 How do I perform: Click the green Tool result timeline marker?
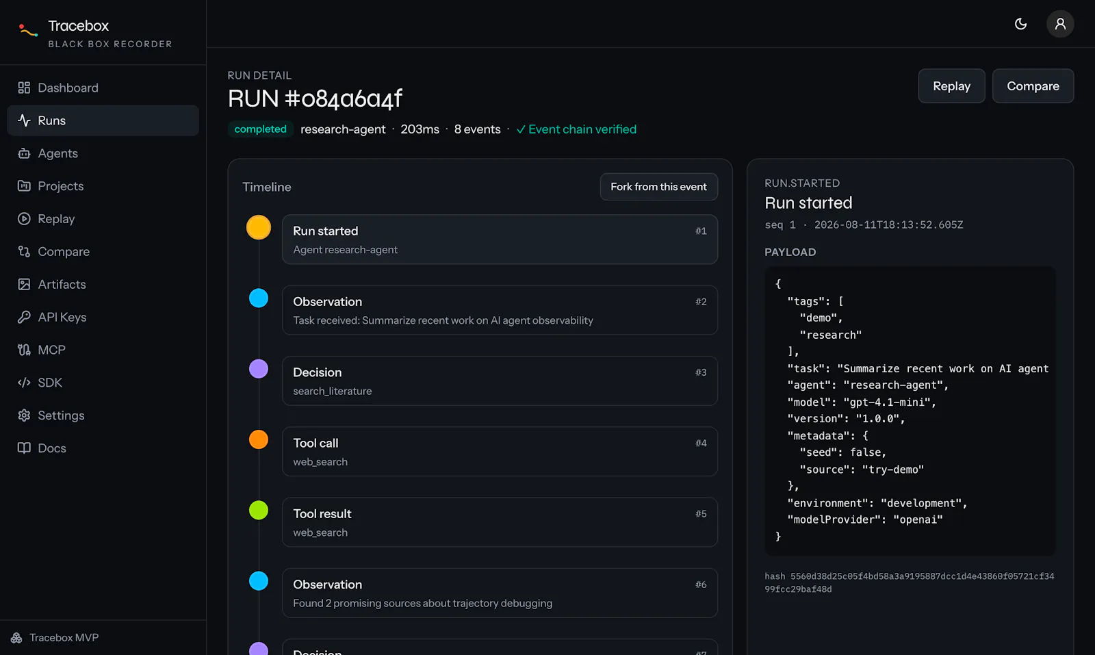coord(259,510)
